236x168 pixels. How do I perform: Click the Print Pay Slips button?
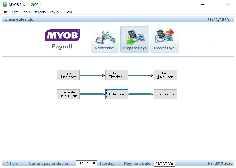[165, 94]
